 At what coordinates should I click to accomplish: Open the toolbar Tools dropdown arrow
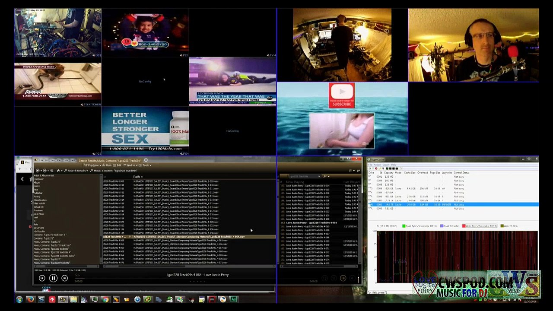point(150,165)
